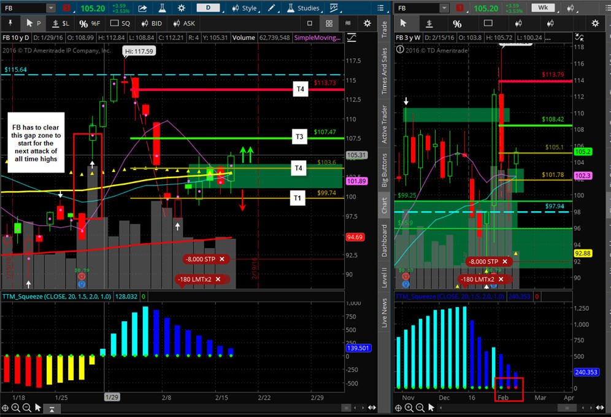The height and width of the screenshot is (417, 611).
Task: Click zoom in magnifier on left chart
Action: tap(15, 408)
